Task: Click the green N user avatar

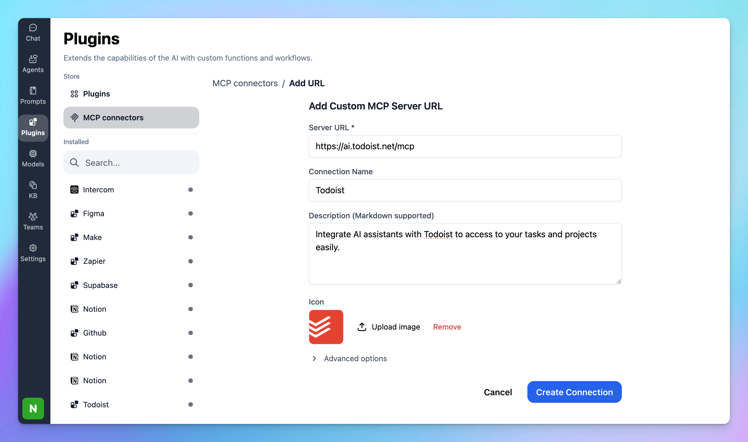Action: [33, 408]
